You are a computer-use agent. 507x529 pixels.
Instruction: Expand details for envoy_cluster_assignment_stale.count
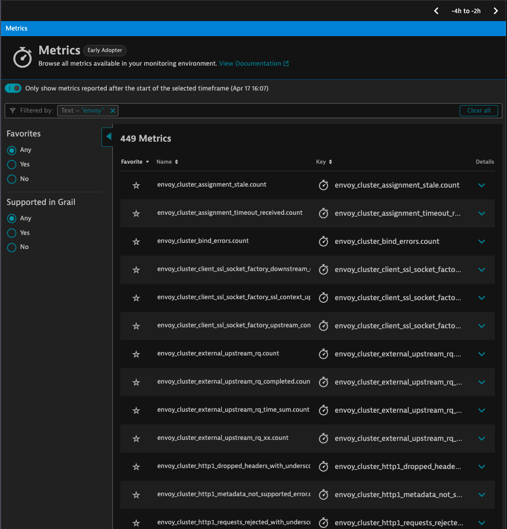pos(482,185)
